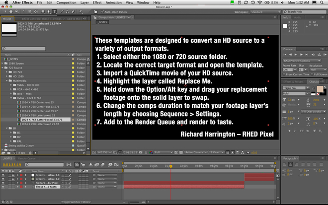
Task: Open the Animation menu
Action: [114, 2]
